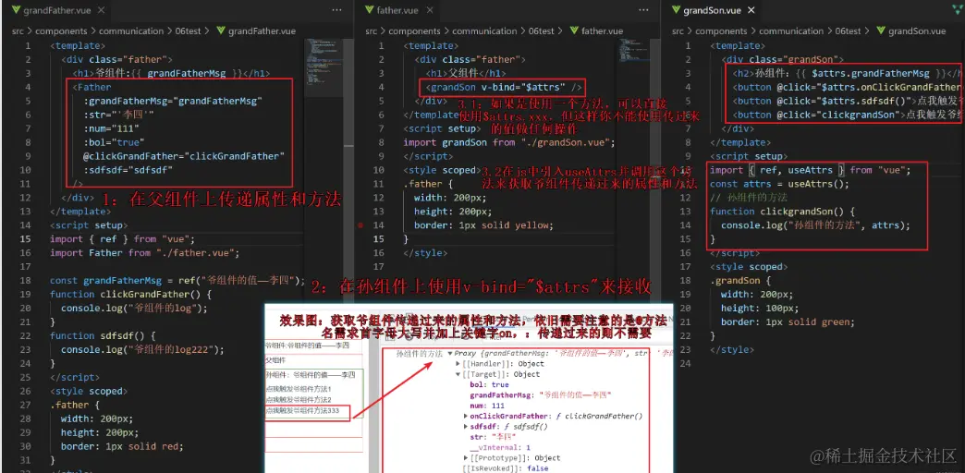Open the src breadcrumb in the father.vue pane
This screenshot has width=965, height=473.
click(372, 31)
